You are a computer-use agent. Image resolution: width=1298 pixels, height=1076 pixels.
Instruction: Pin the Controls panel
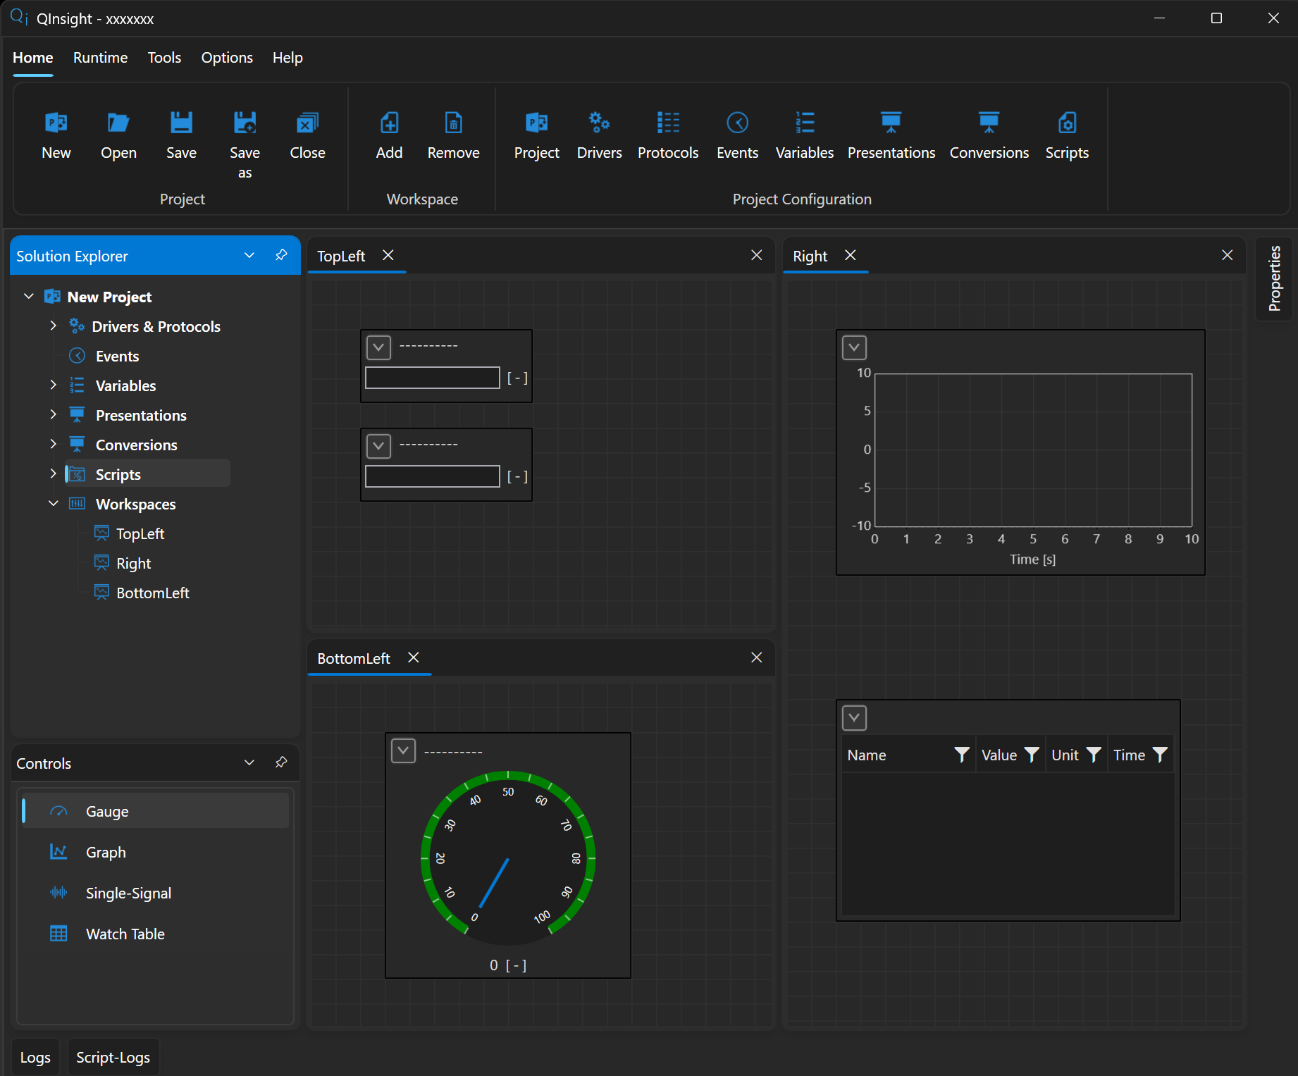(281, 762)
